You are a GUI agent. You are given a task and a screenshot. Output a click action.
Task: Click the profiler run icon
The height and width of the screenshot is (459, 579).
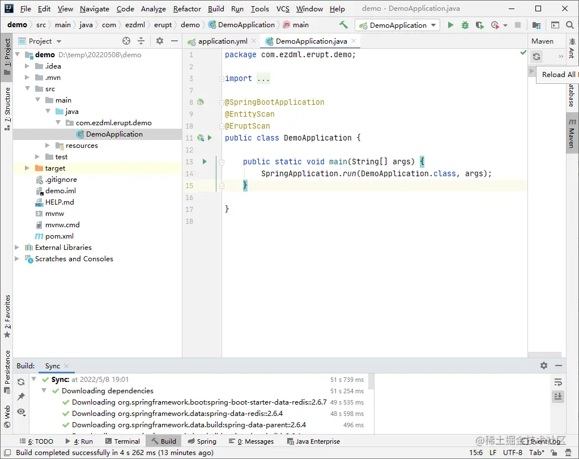[x=495, y=25]
